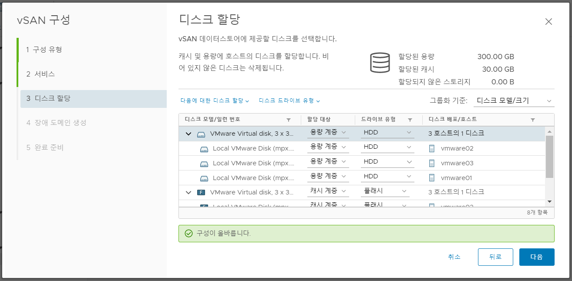Click the 다음 button

tap(537, 257)
